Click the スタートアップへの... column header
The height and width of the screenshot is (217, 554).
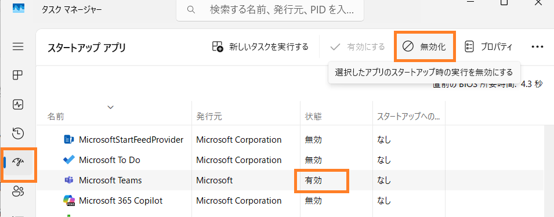(409, 117)
